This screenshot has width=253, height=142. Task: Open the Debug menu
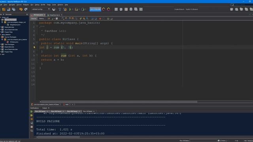pyautogui.click(x=37, y=5)
